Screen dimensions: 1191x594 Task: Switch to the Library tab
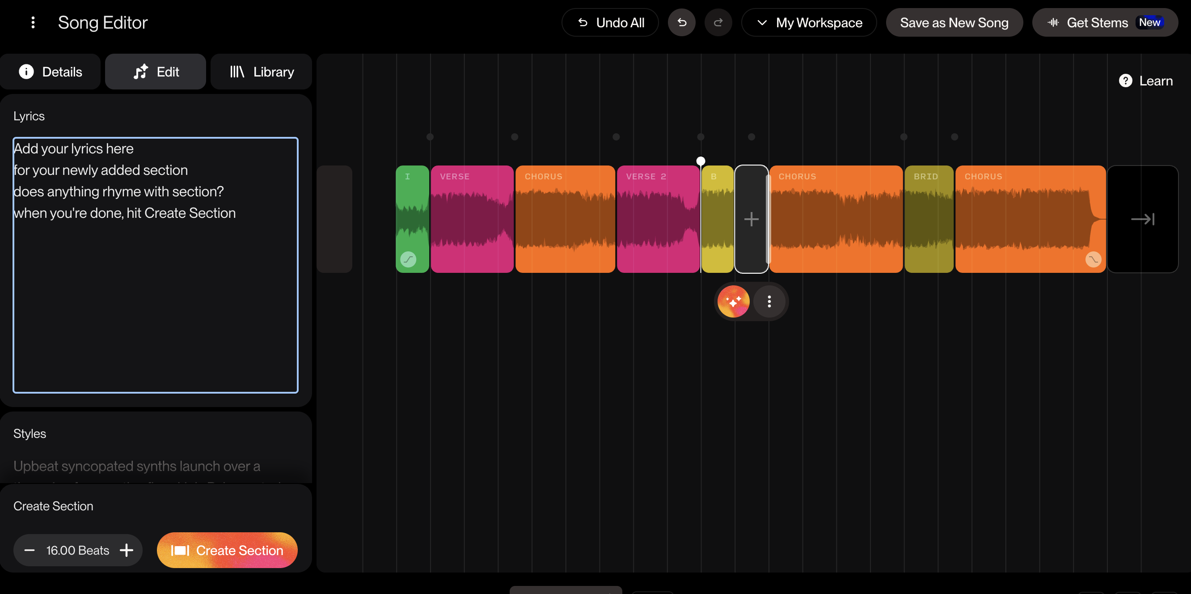(x=261, y=72)
